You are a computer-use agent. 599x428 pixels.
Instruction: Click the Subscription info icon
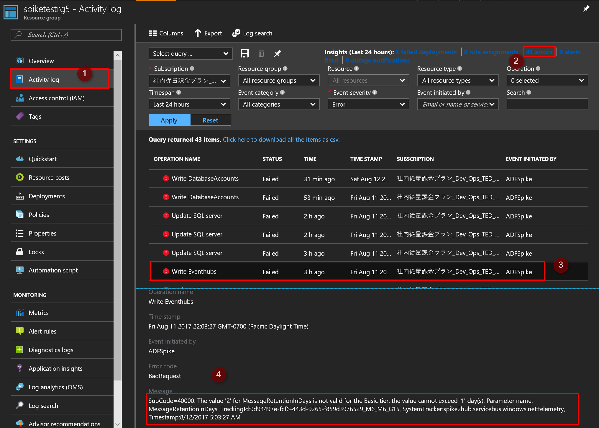(192, 68)
